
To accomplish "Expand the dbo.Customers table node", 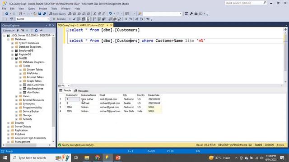I will (20, 85).
